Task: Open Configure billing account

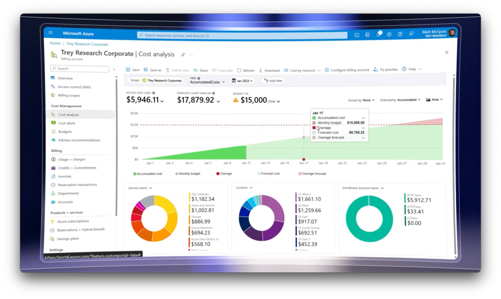Action: [347, 70]
